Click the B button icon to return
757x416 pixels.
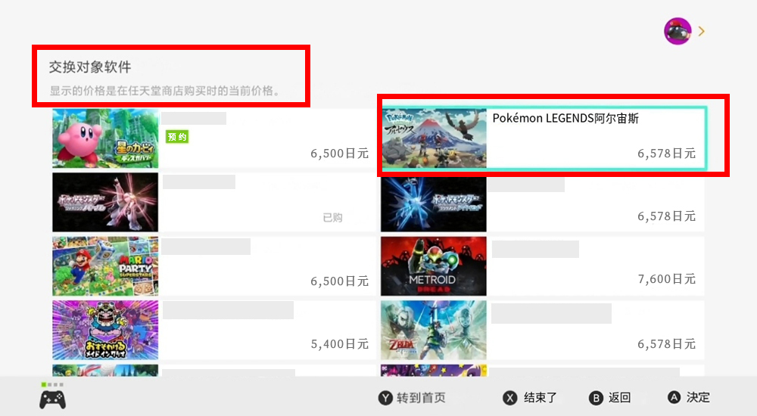(x=597, y=398)
